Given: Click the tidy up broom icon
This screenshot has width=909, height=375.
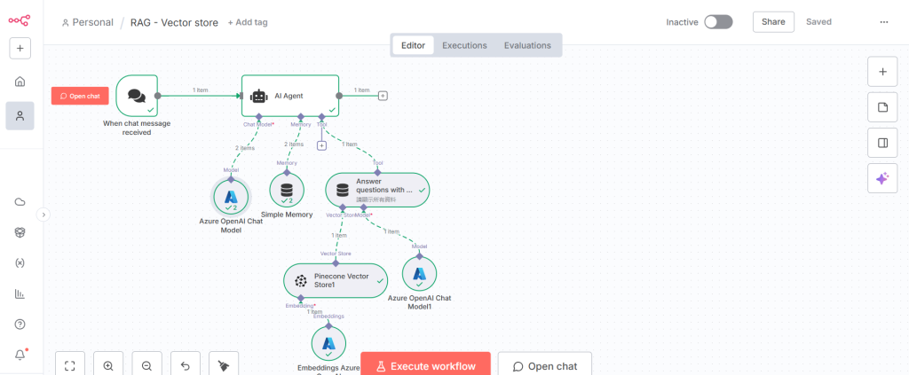Looking at the screenshot, I should [x=224, y=365].
